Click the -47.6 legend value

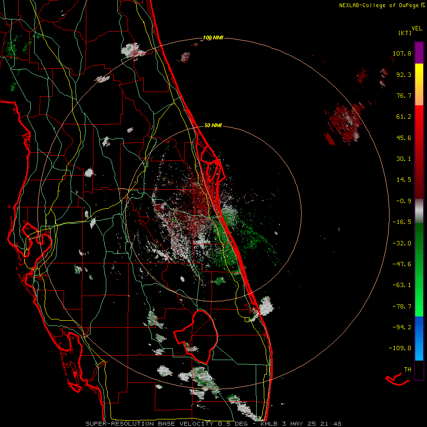coord(402,264)
